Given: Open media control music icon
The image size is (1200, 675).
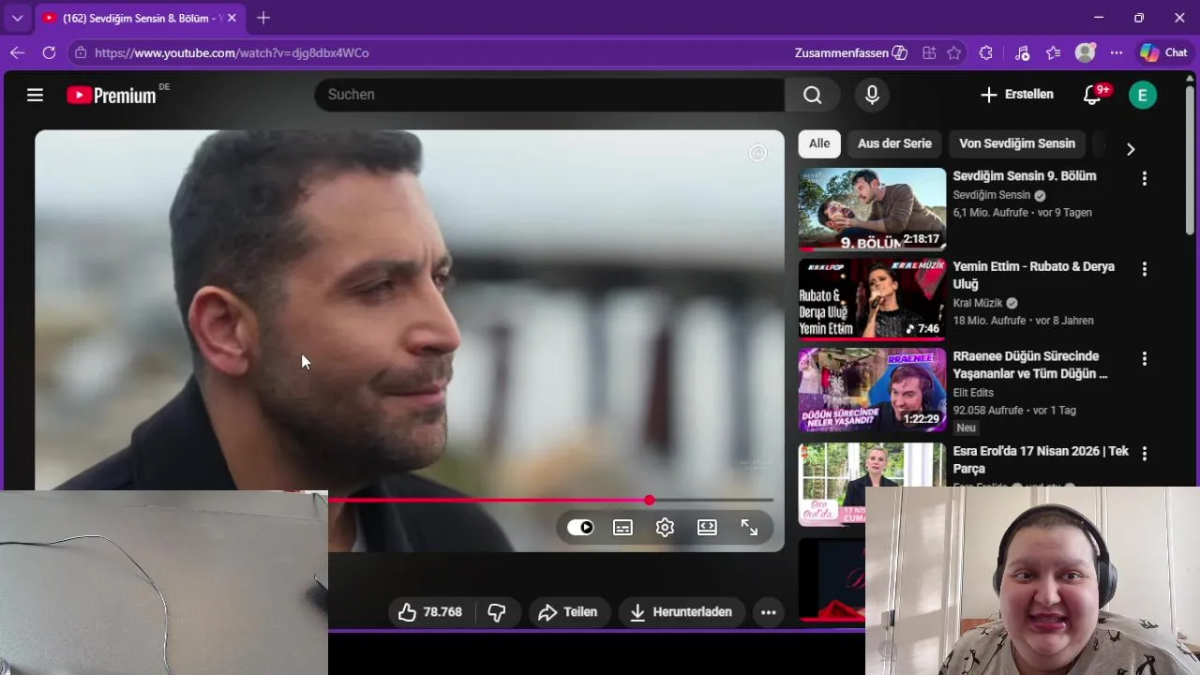Looking at the screenshot, I should tap(1022, 53).
